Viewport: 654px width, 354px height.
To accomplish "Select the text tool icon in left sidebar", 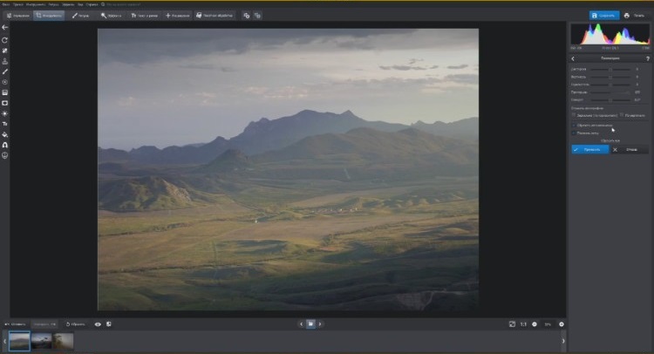I will [5, 125].
